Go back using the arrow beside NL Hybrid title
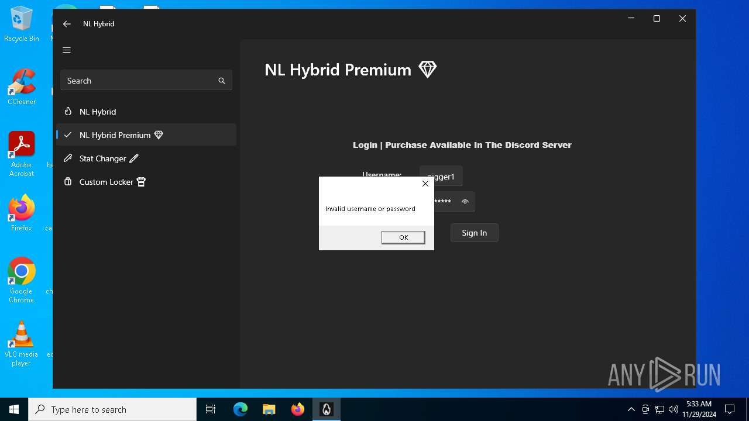 point(67,24)
